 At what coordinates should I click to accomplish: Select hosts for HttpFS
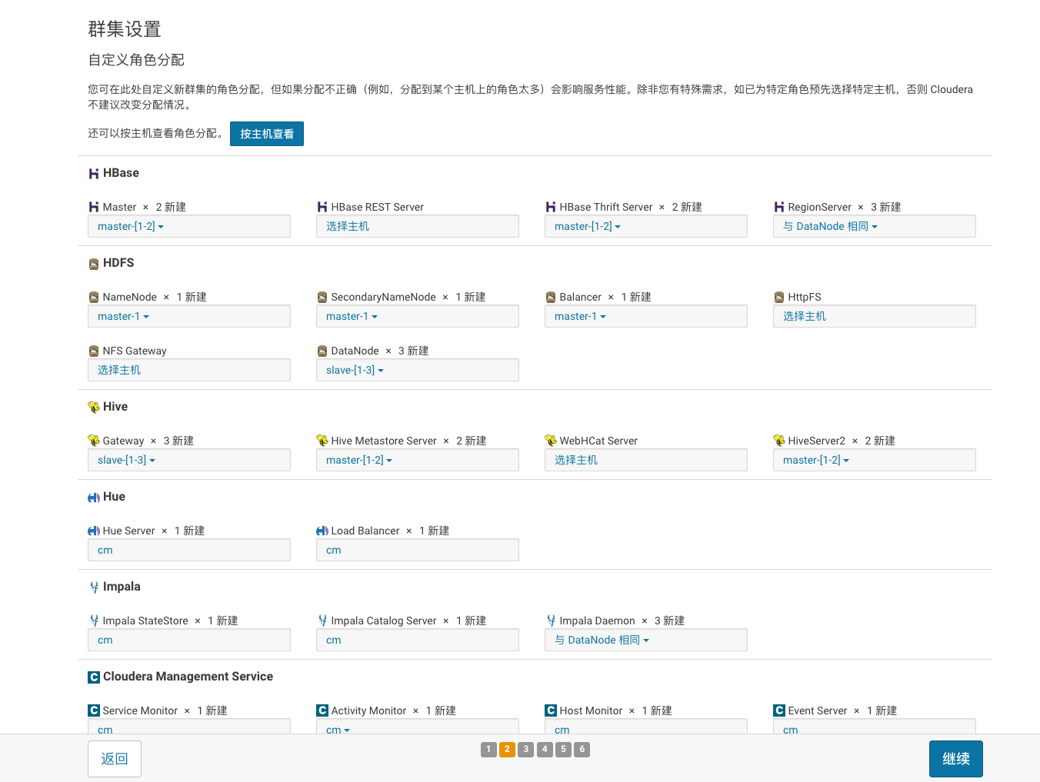click(x=875, y=316)
